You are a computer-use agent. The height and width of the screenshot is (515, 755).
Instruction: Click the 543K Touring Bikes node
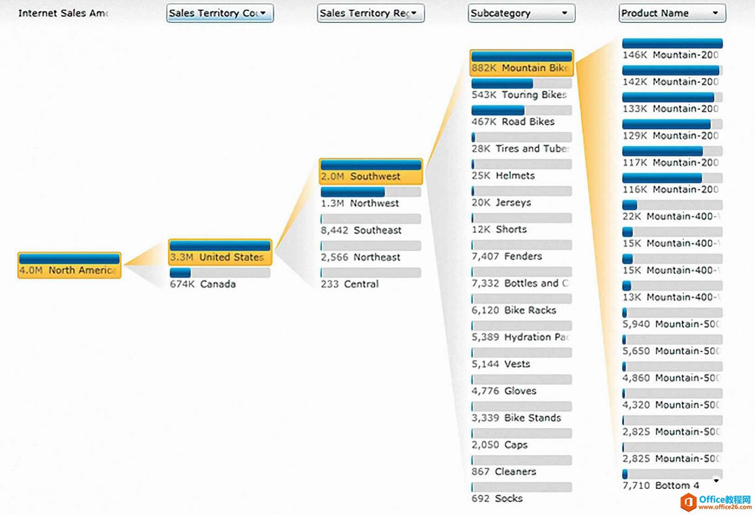[x=521, y=89]
